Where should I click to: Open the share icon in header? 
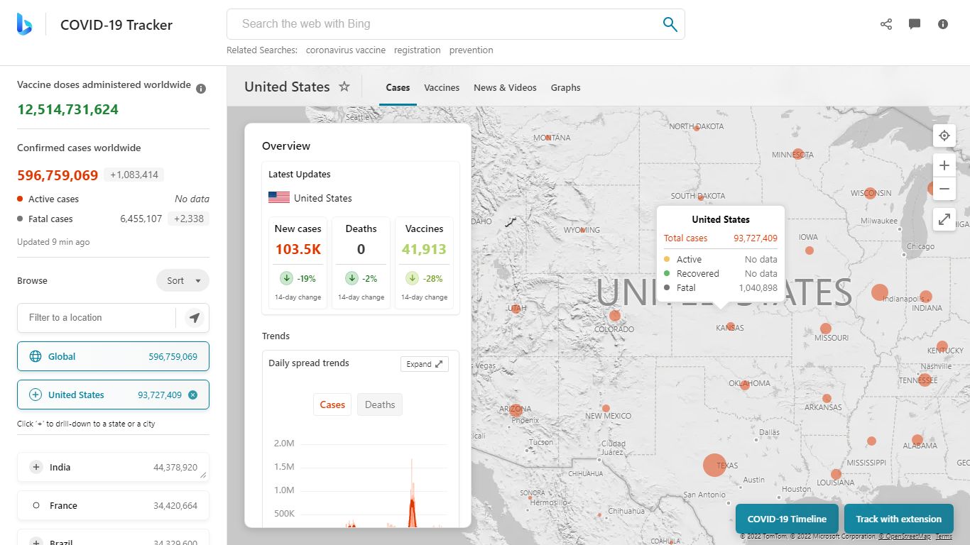[886, 24]
